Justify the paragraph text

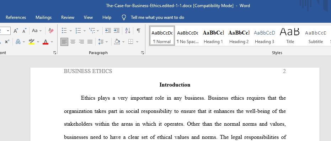click(x=90, y=42)
